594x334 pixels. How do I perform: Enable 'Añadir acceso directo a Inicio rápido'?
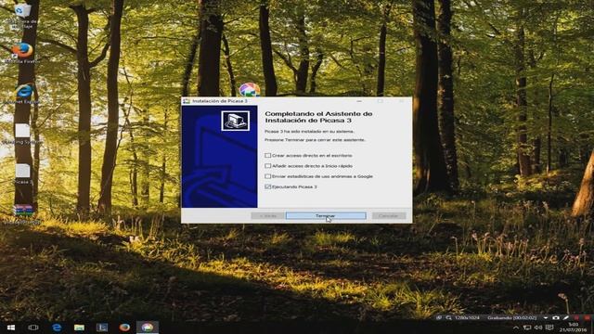pos(268,166)
